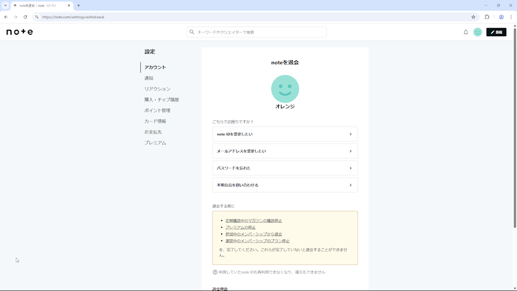Image resolution: width=517 pixels, height=291 pixels.
Task: Click the search magnifier icon
Action: pyautogui.click(x=192, y=32)
